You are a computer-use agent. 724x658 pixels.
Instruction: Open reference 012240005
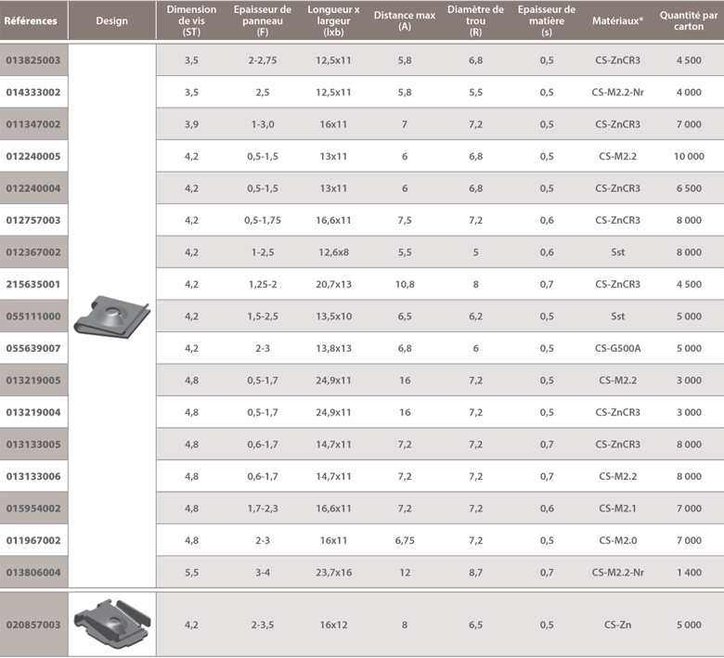pyautogui.click(x=33, y=157)
